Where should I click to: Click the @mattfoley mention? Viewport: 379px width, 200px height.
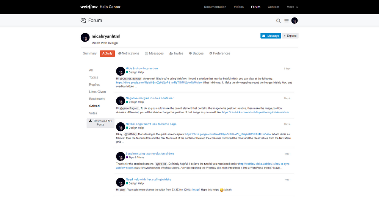[130, 134]
